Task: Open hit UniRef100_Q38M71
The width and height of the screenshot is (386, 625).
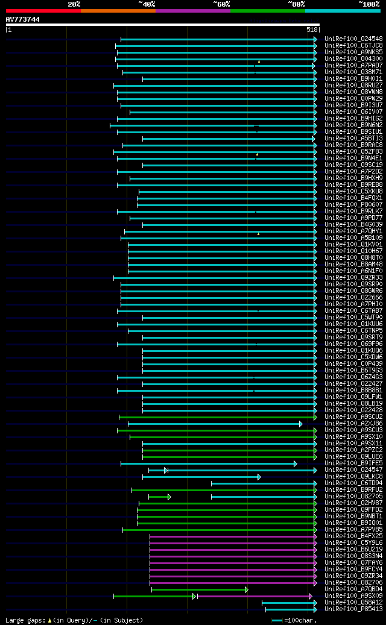Action: point(353,72)
